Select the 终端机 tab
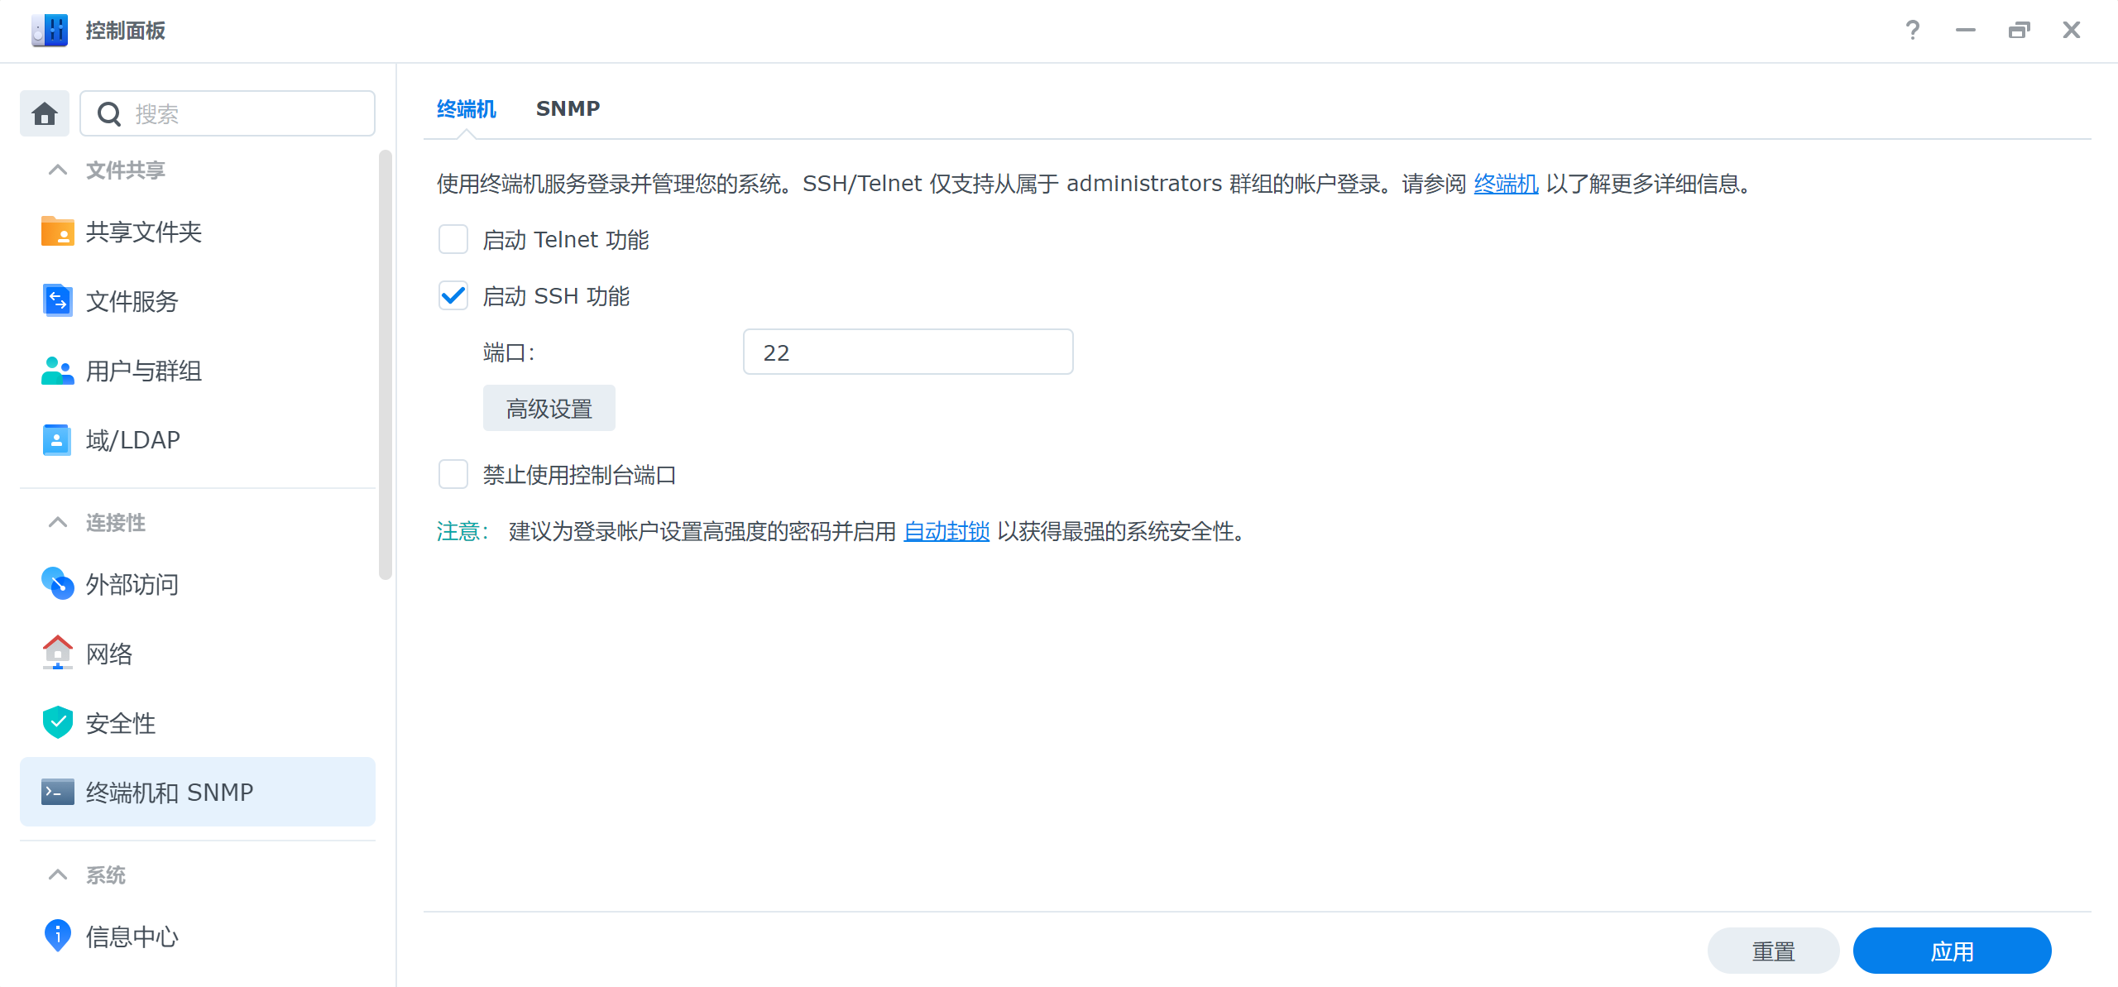 click(x=467, y=108)
